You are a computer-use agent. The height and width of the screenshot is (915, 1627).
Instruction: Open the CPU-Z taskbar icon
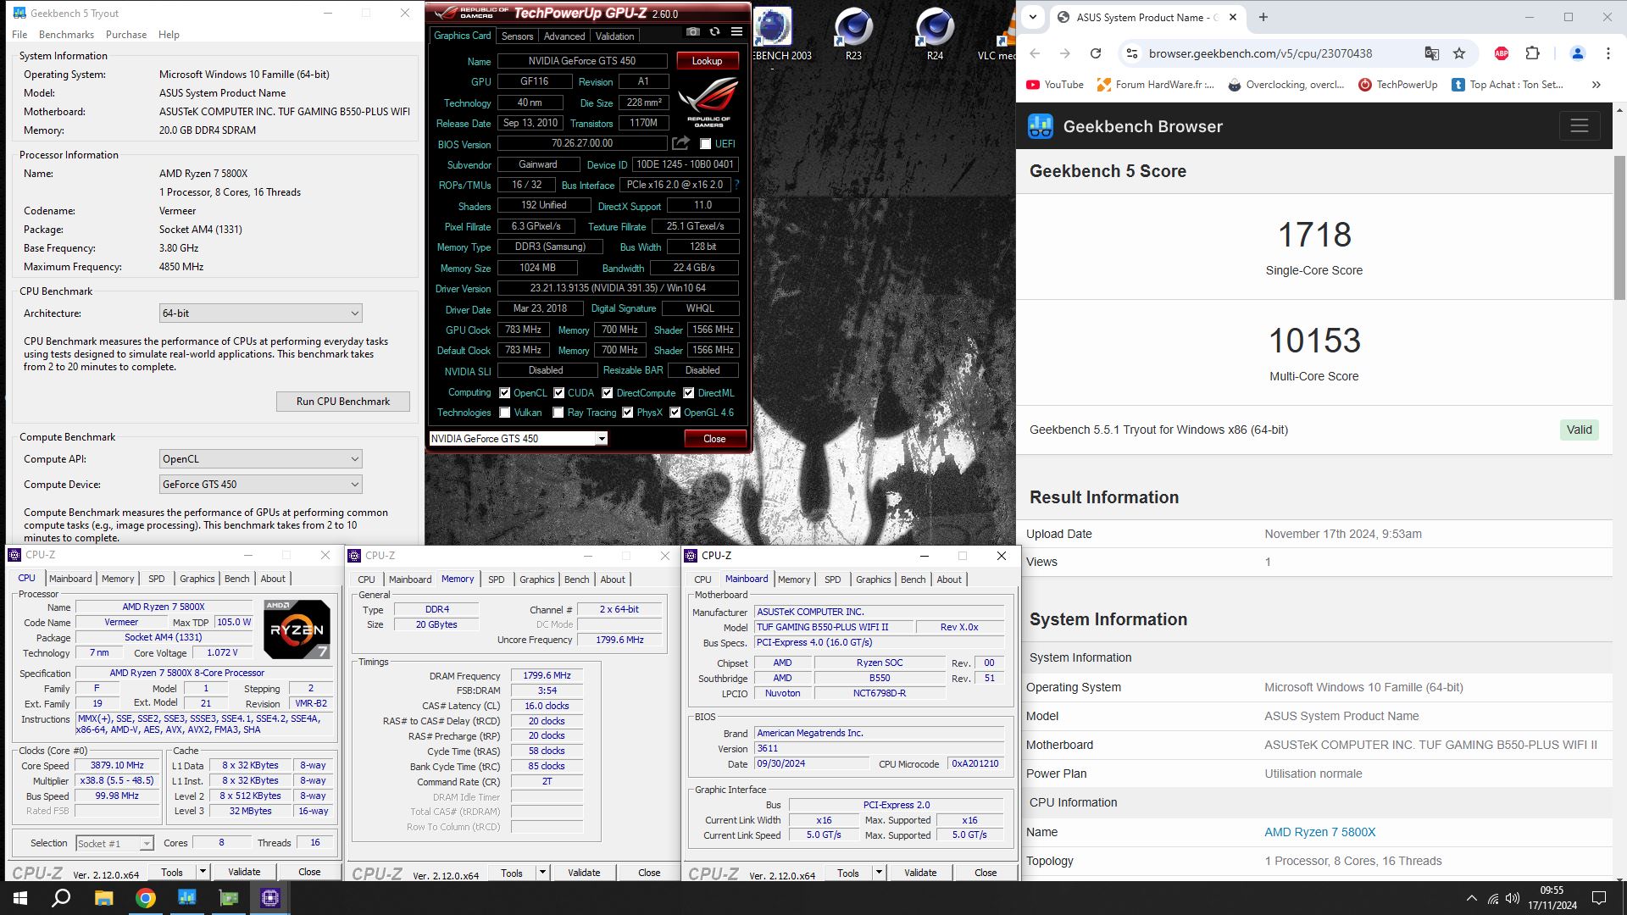[x=270, y=898]
